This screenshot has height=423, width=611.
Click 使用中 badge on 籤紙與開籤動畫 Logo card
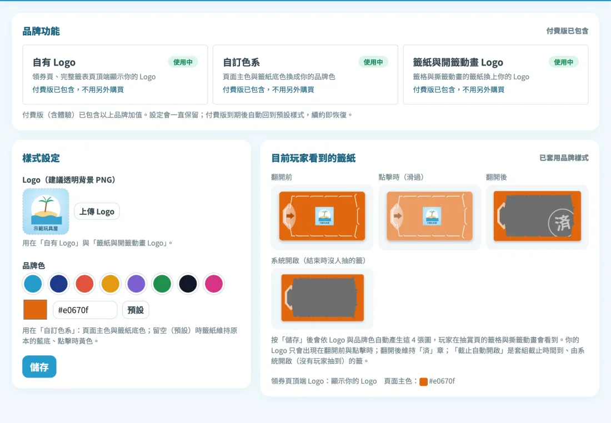[x=563, y=62]
